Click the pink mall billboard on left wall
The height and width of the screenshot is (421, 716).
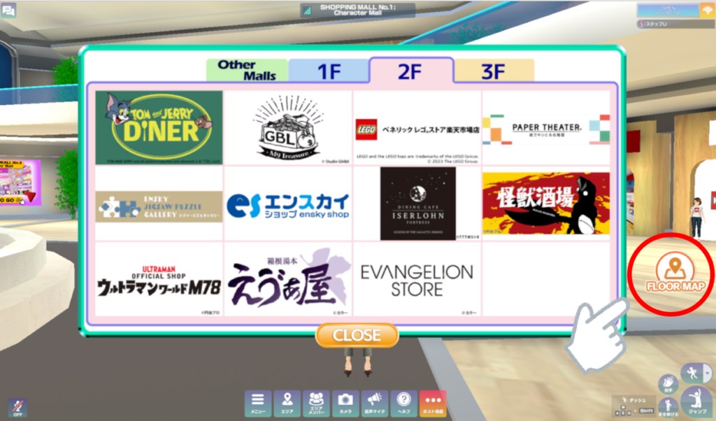[x=19, y=182]
